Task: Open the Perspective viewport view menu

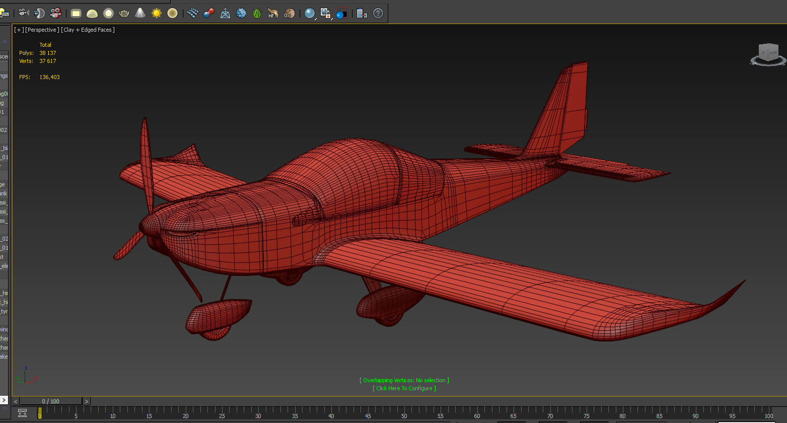Action: (42, 30)
